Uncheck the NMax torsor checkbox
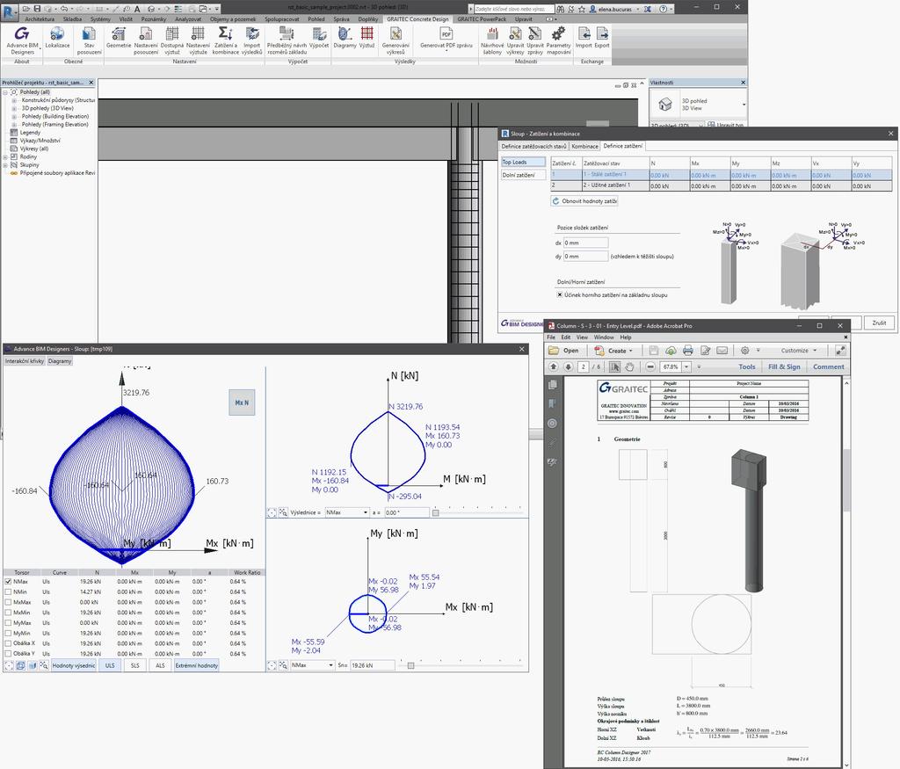900x769 pixels. coord(8,581)
